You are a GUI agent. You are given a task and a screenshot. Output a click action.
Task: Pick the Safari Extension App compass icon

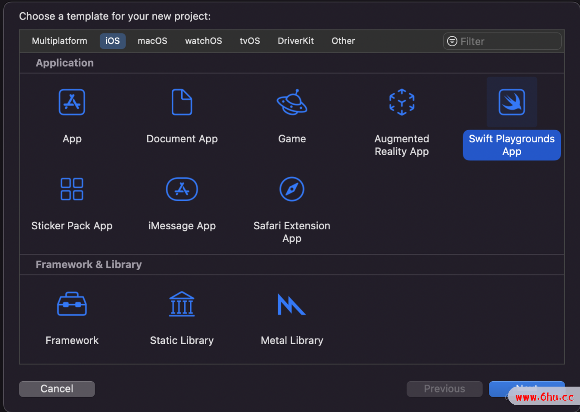coord(292,189)
